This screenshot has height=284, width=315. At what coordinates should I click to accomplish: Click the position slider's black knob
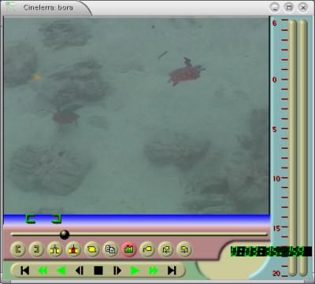(x=65, y=234)
